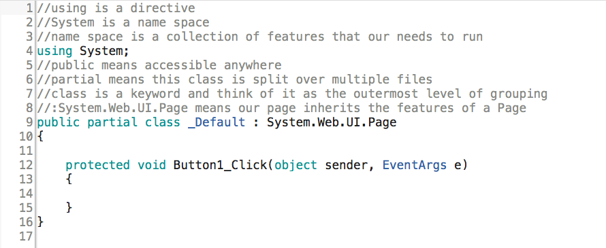The image size is (606, 248).
Task: Click the 'void' keyword on line 12
Action: tap(151, 165)
